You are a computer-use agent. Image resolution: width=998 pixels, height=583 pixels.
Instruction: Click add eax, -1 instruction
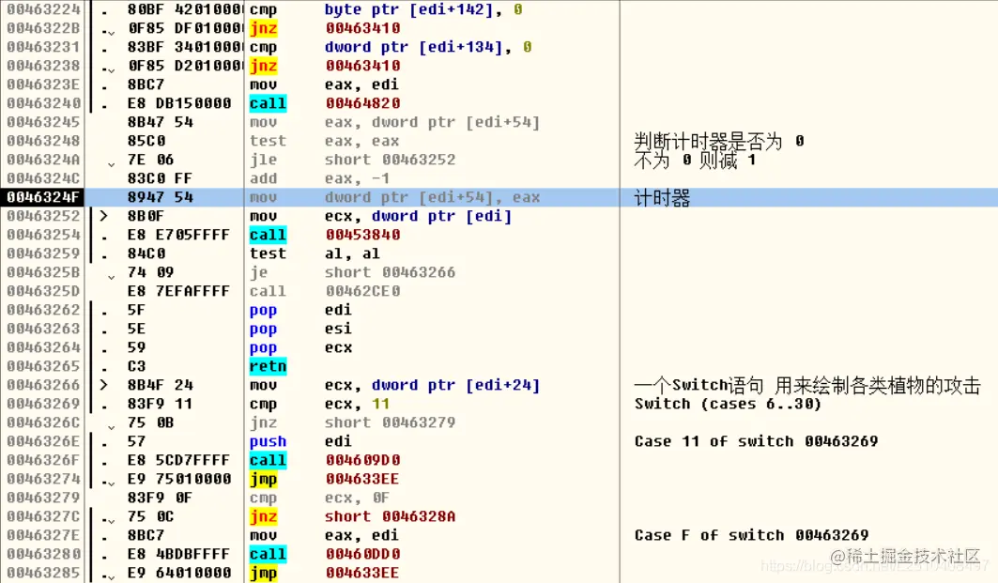click(x=319, y=178)
